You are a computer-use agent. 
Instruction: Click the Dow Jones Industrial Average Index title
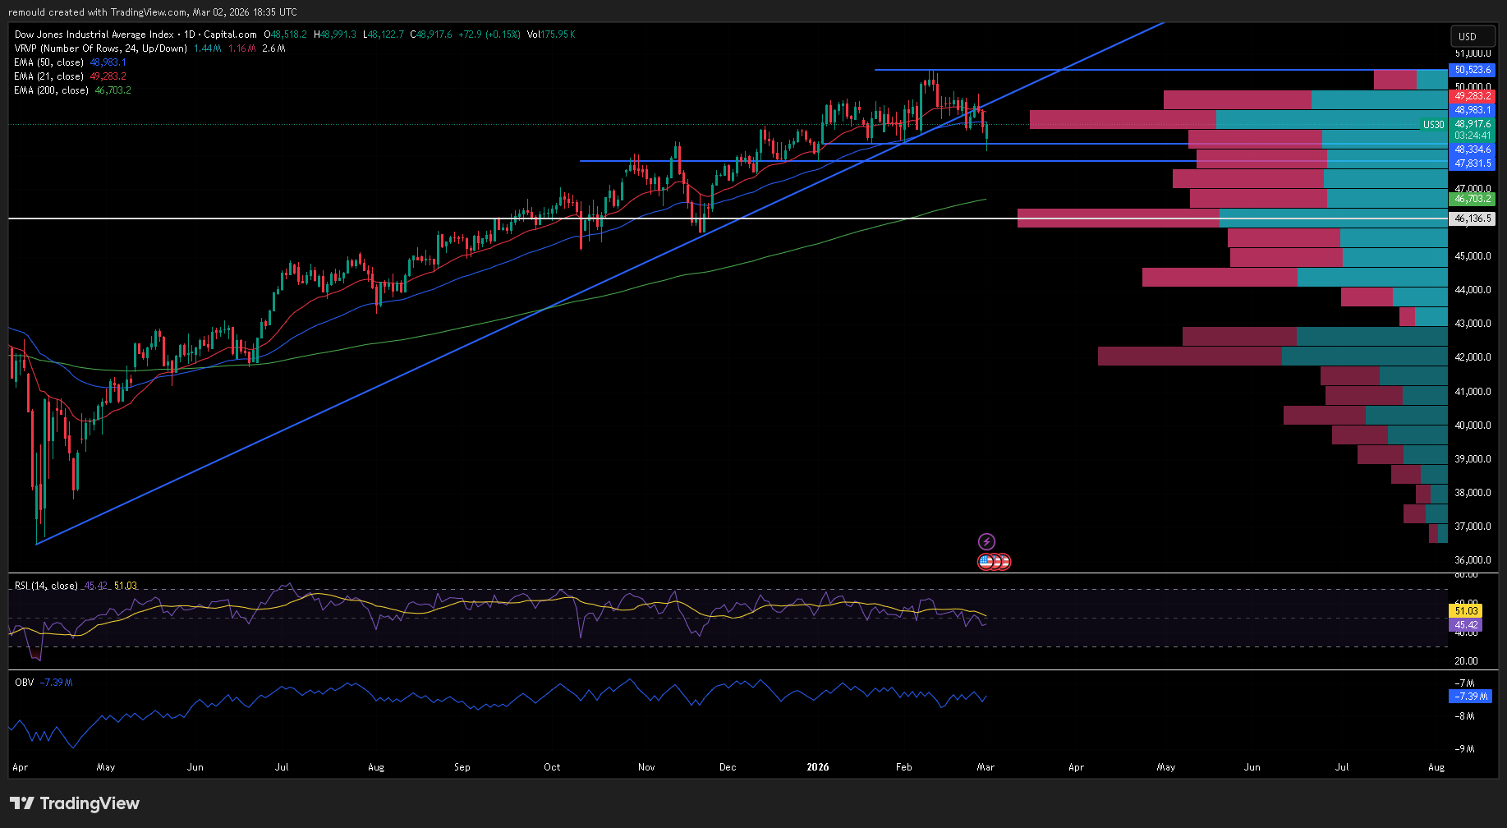(x=94, y=34)
